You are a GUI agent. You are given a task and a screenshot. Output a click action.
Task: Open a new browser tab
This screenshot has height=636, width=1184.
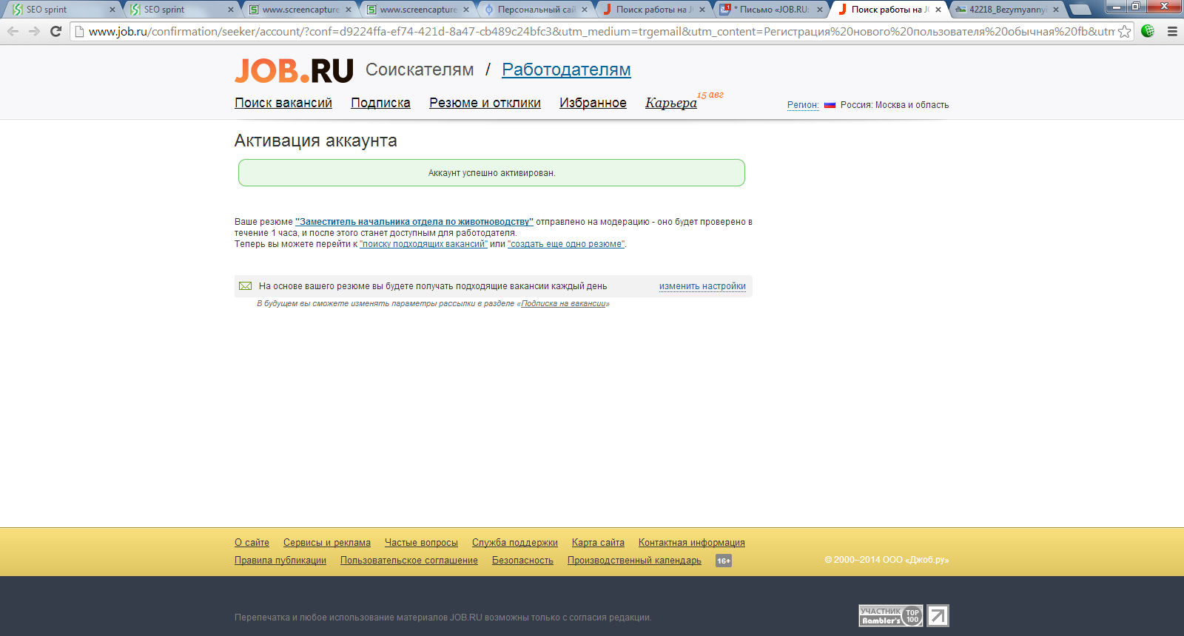[x=1080, y=10]
